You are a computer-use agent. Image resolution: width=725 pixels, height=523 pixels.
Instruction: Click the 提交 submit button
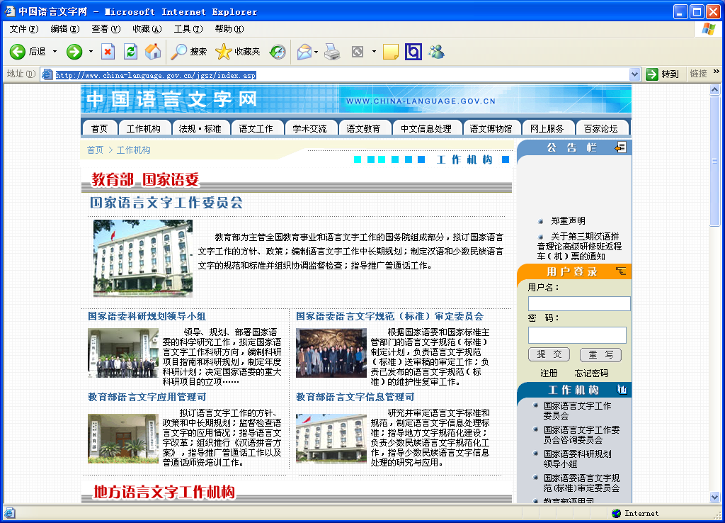(549, 355)
